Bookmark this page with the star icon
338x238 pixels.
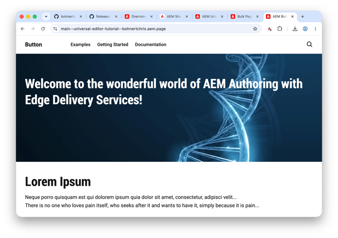tap(255, 29)
